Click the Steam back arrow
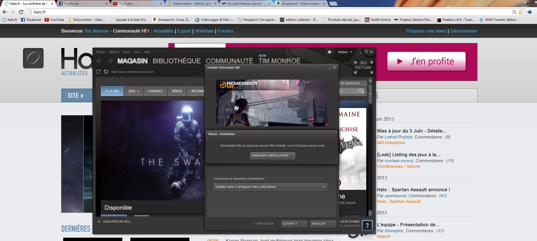Screen dimensions: 537x241 (99, 61)
